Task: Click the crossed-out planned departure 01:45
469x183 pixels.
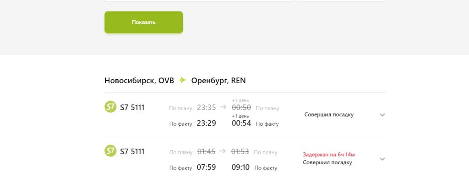Action: 206,152
